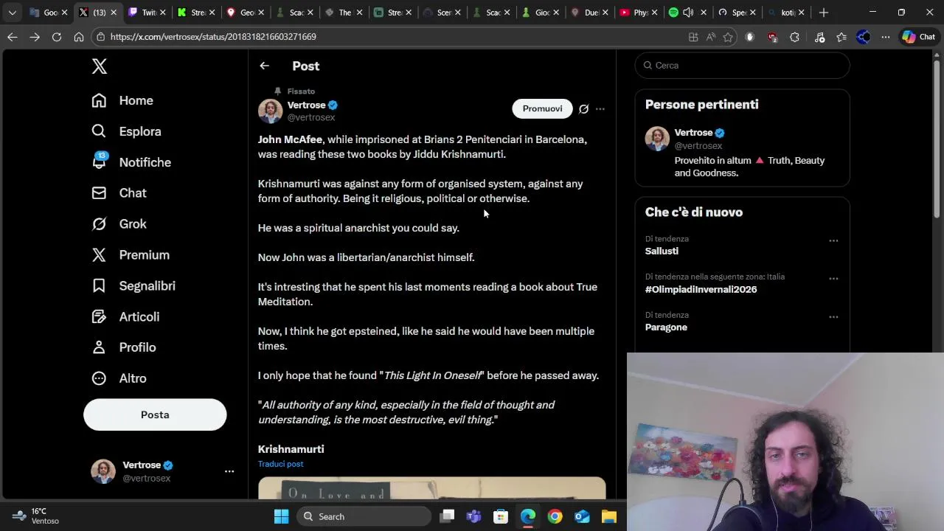Open Windows Start menu

pos(281,516)
